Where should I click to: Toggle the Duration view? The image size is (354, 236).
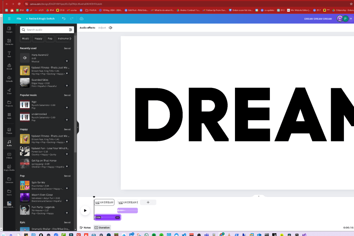point(102,228)
